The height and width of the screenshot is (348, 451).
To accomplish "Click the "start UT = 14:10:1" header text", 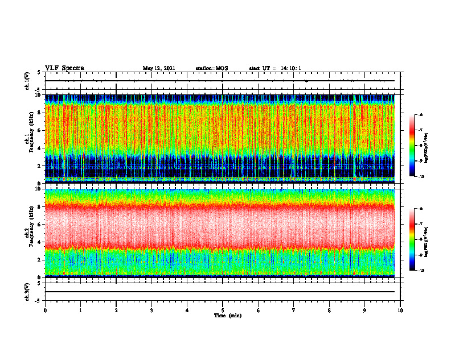I will pyautogui.click(x=275, y=68).
